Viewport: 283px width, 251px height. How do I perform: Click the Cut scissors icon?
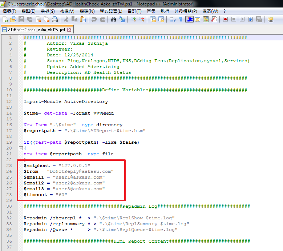click(x=66, y=19)
